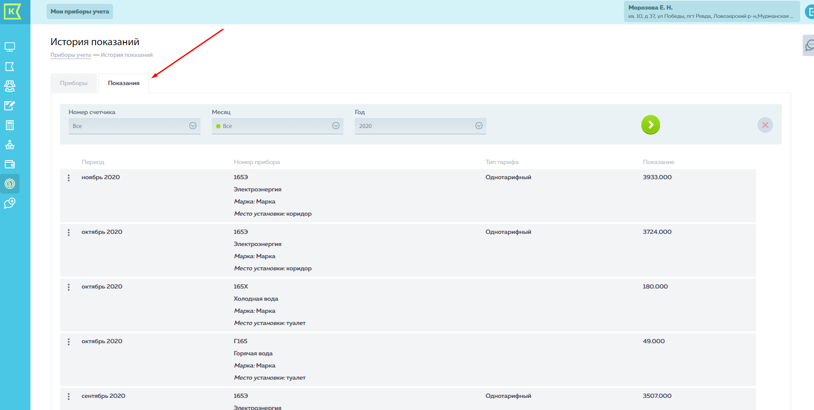Expand the Номер счетчика dropdown

pos(134,126)
